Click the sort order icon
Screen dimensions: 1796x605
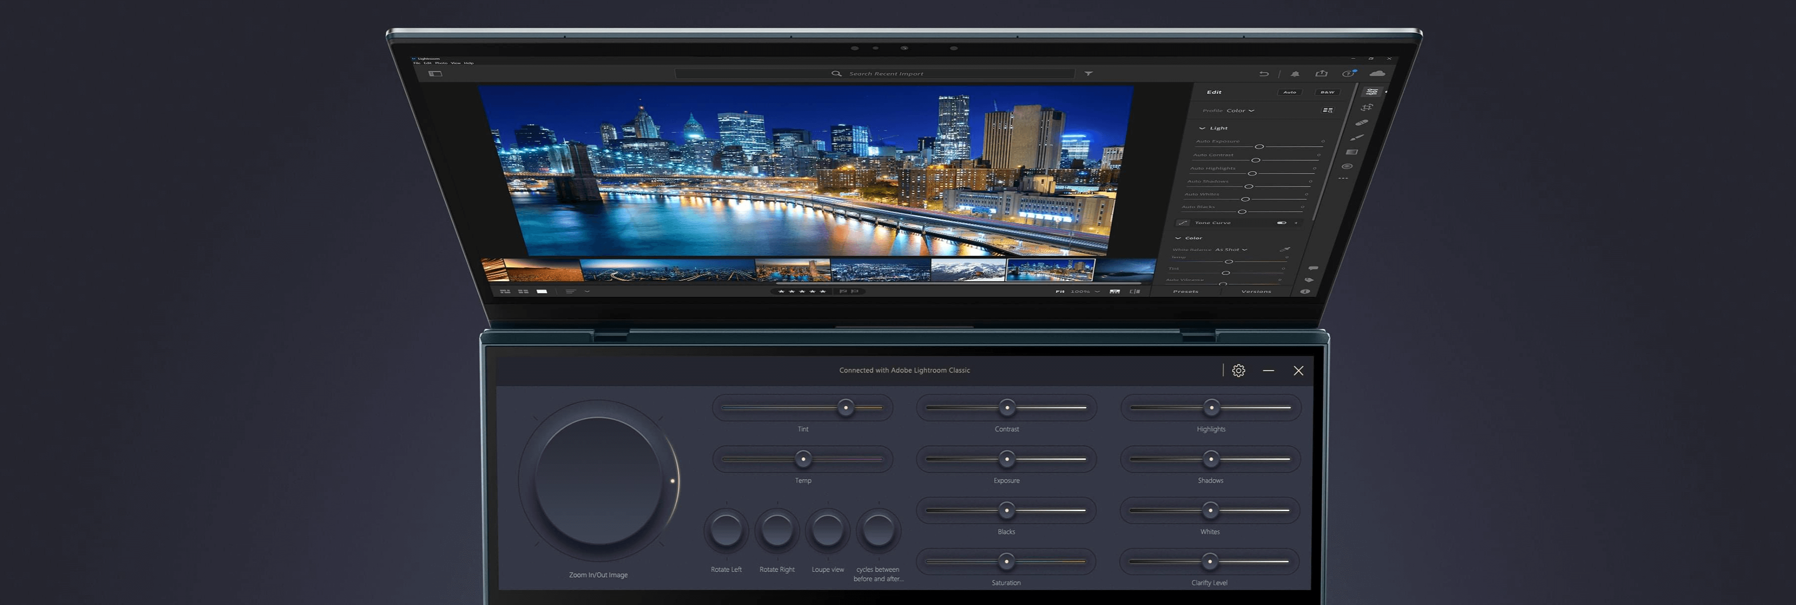coord(571,292)
